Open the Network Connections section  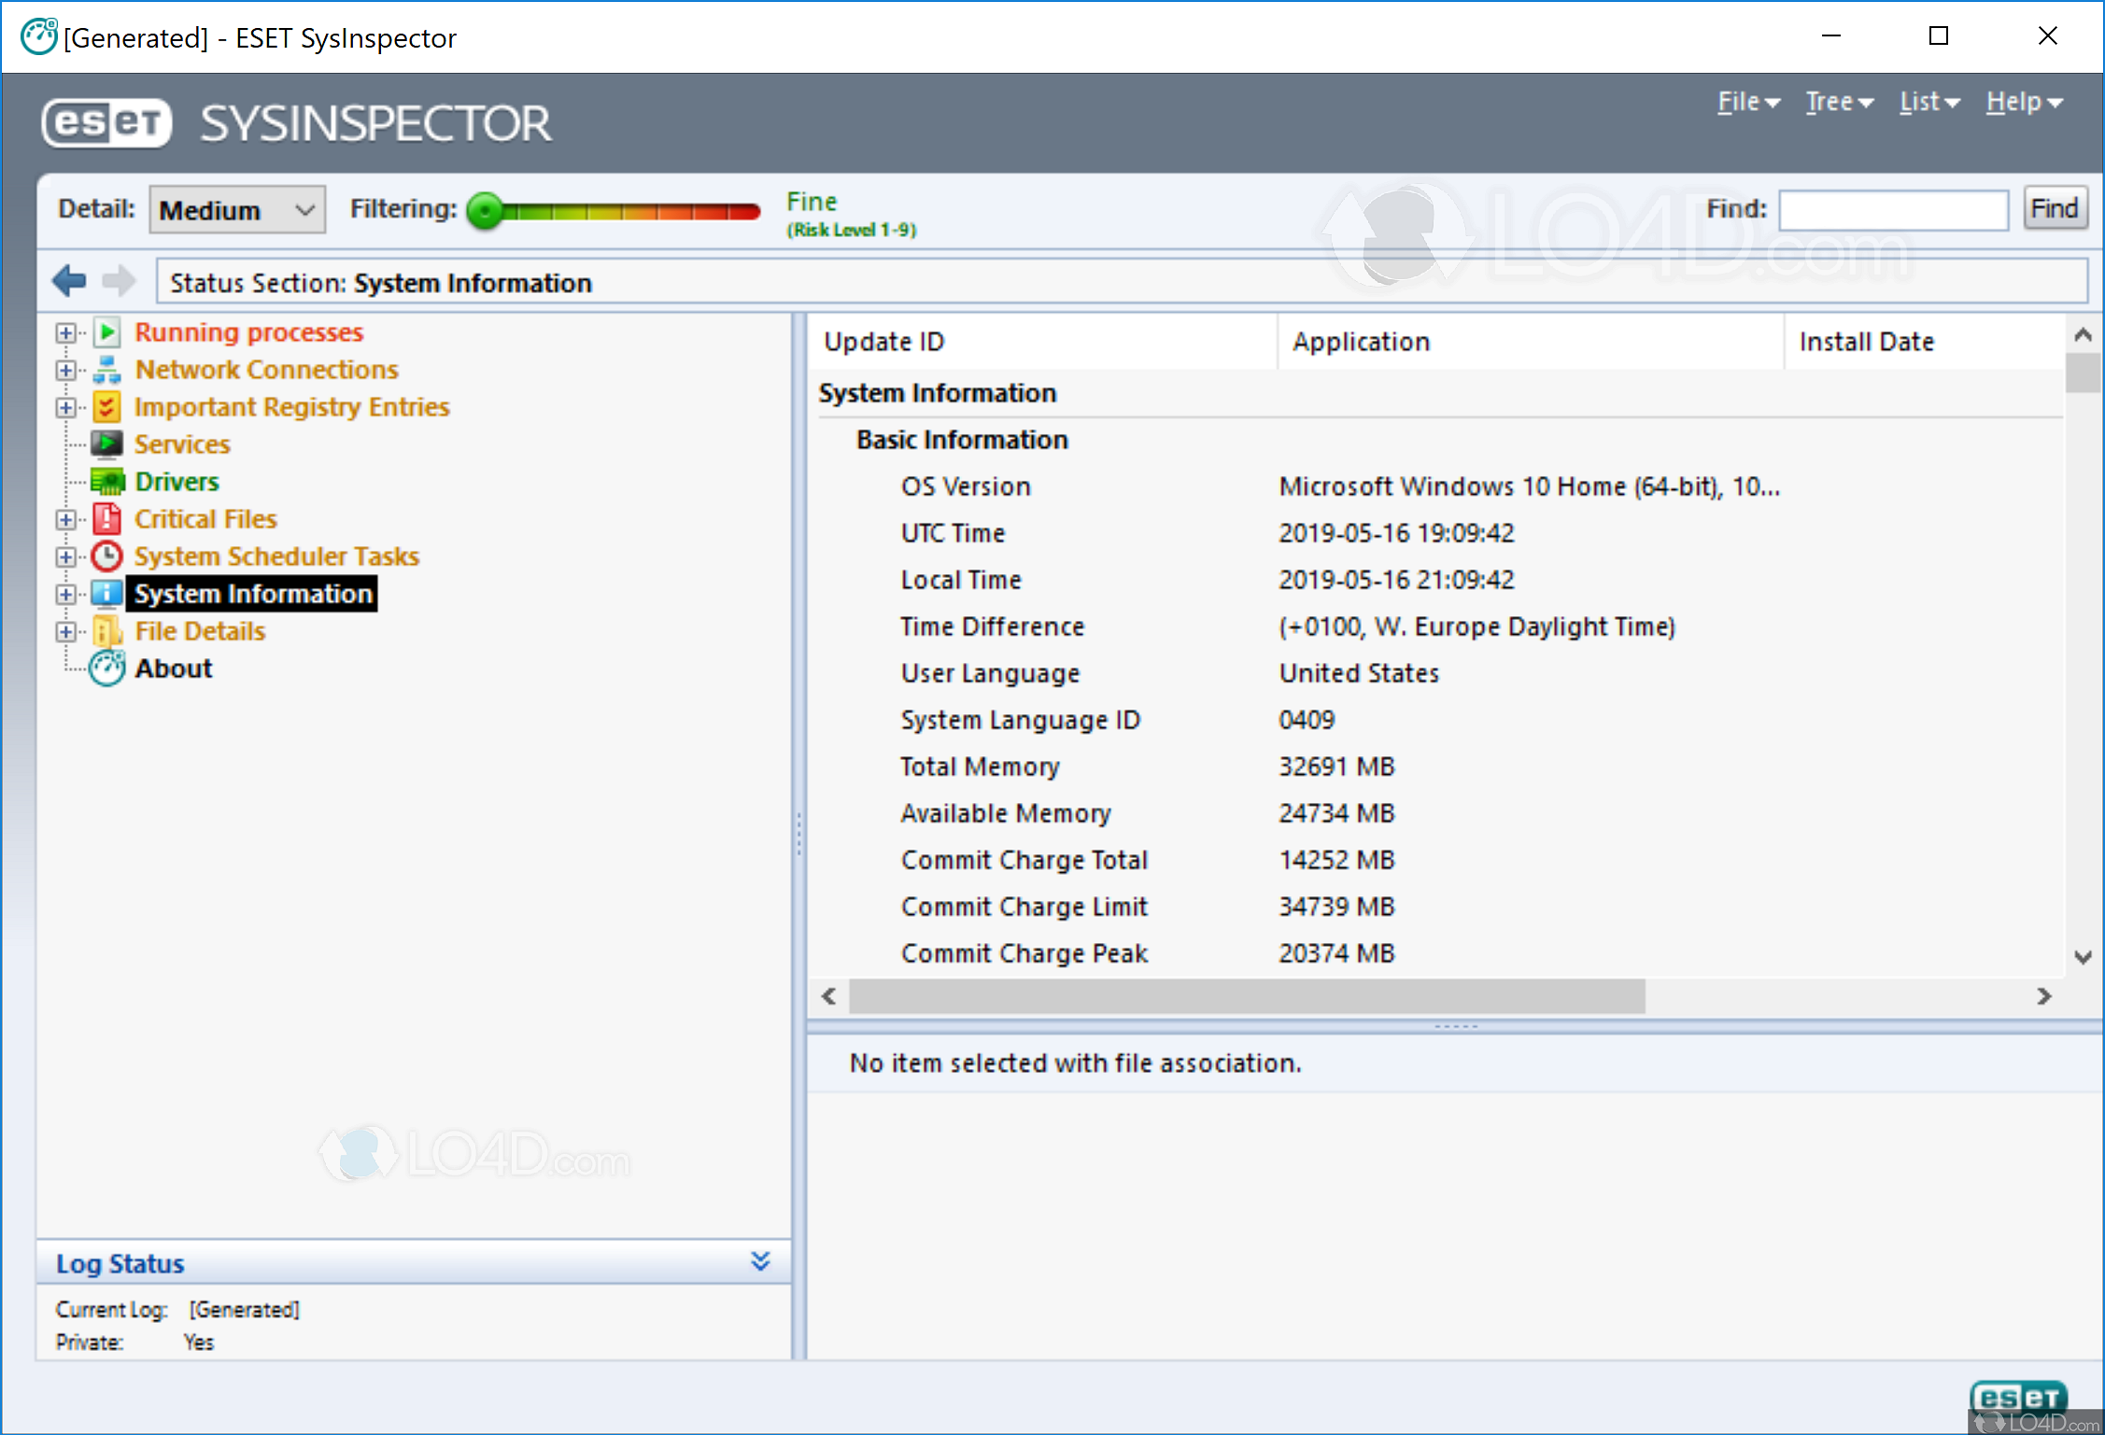pyautogui.click(x=107, y=370)
